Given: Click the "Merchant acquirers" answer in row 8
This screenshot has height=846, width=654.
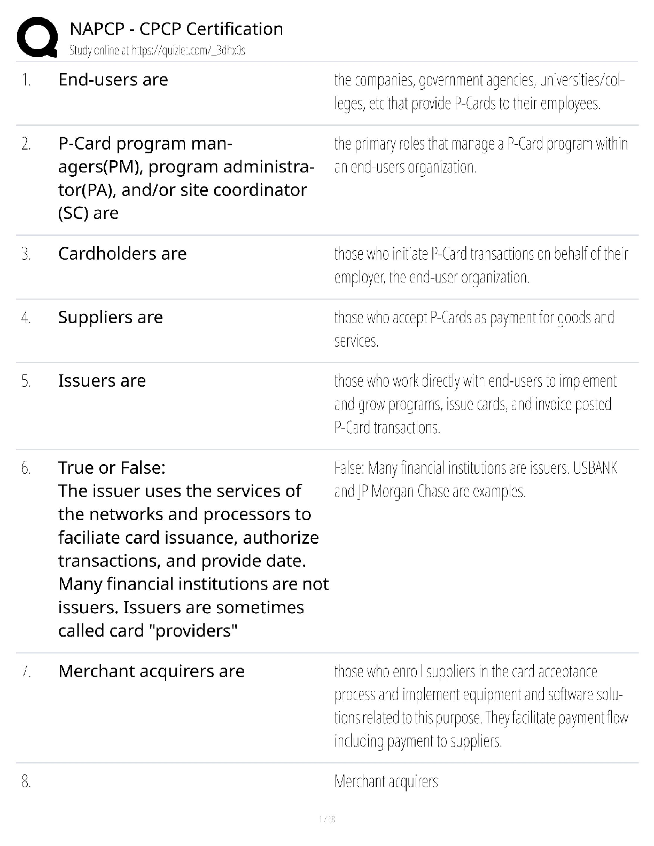Looking at the screenshot, I should [386, 781].
